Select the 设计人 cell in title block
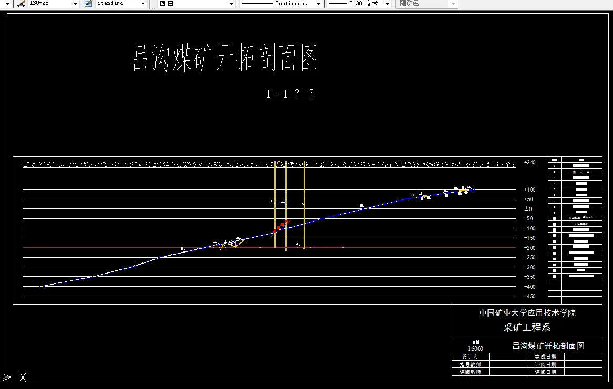This screenshot has height=389, width=613. click(x=470, y=356)
